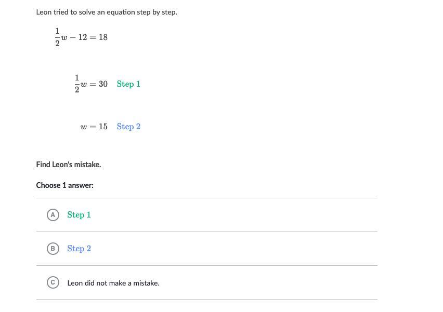The width and height of the screenshot is (443, 312).
Task: Click the one-half fraction in Step 1 equation
Action: 77,84
